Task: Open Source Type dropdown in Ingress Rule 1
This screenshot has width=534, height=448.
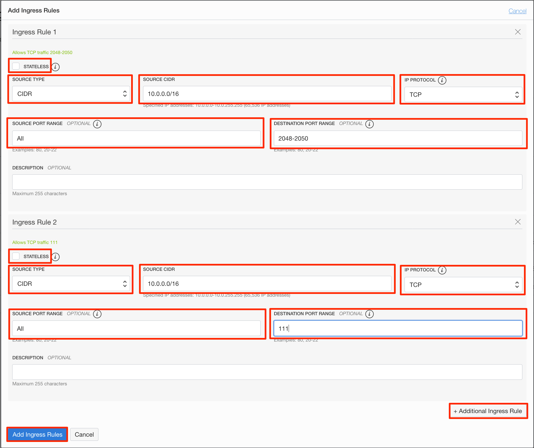Action: (x=71, y=94)
